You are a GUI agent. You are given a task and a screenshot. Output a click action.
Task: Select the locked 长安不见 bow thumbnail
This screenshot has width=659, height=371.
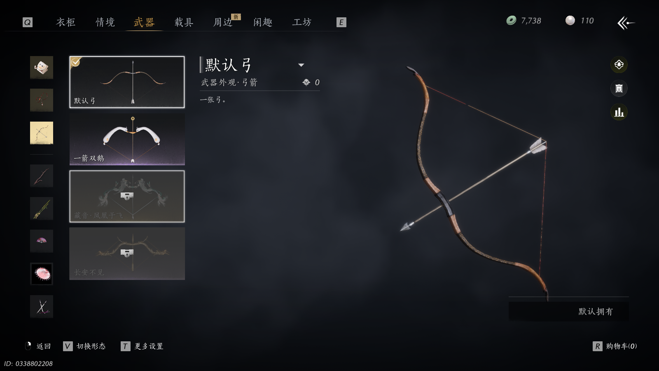pos(127,254)
